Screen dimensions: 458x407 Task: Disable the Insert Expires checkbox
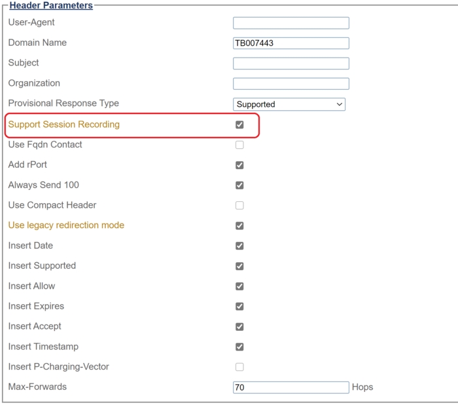coord(239,307)
